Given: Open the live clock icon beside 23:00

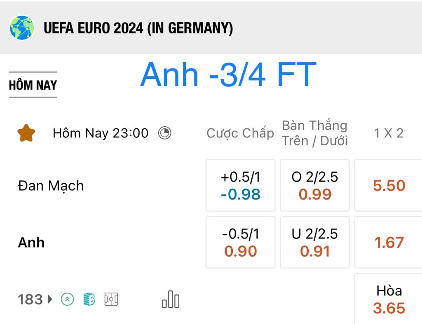Looking at the screenshot, I should (x=164, y=133).
